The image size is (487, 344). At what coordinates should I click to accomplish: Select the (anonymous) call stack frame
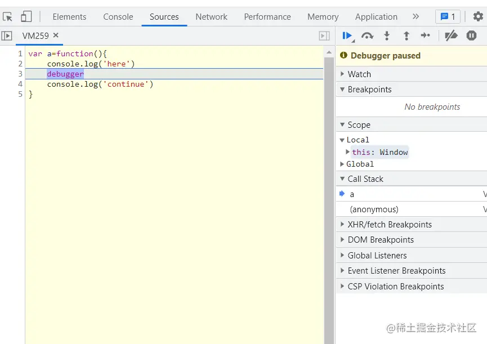coord(374,209)
